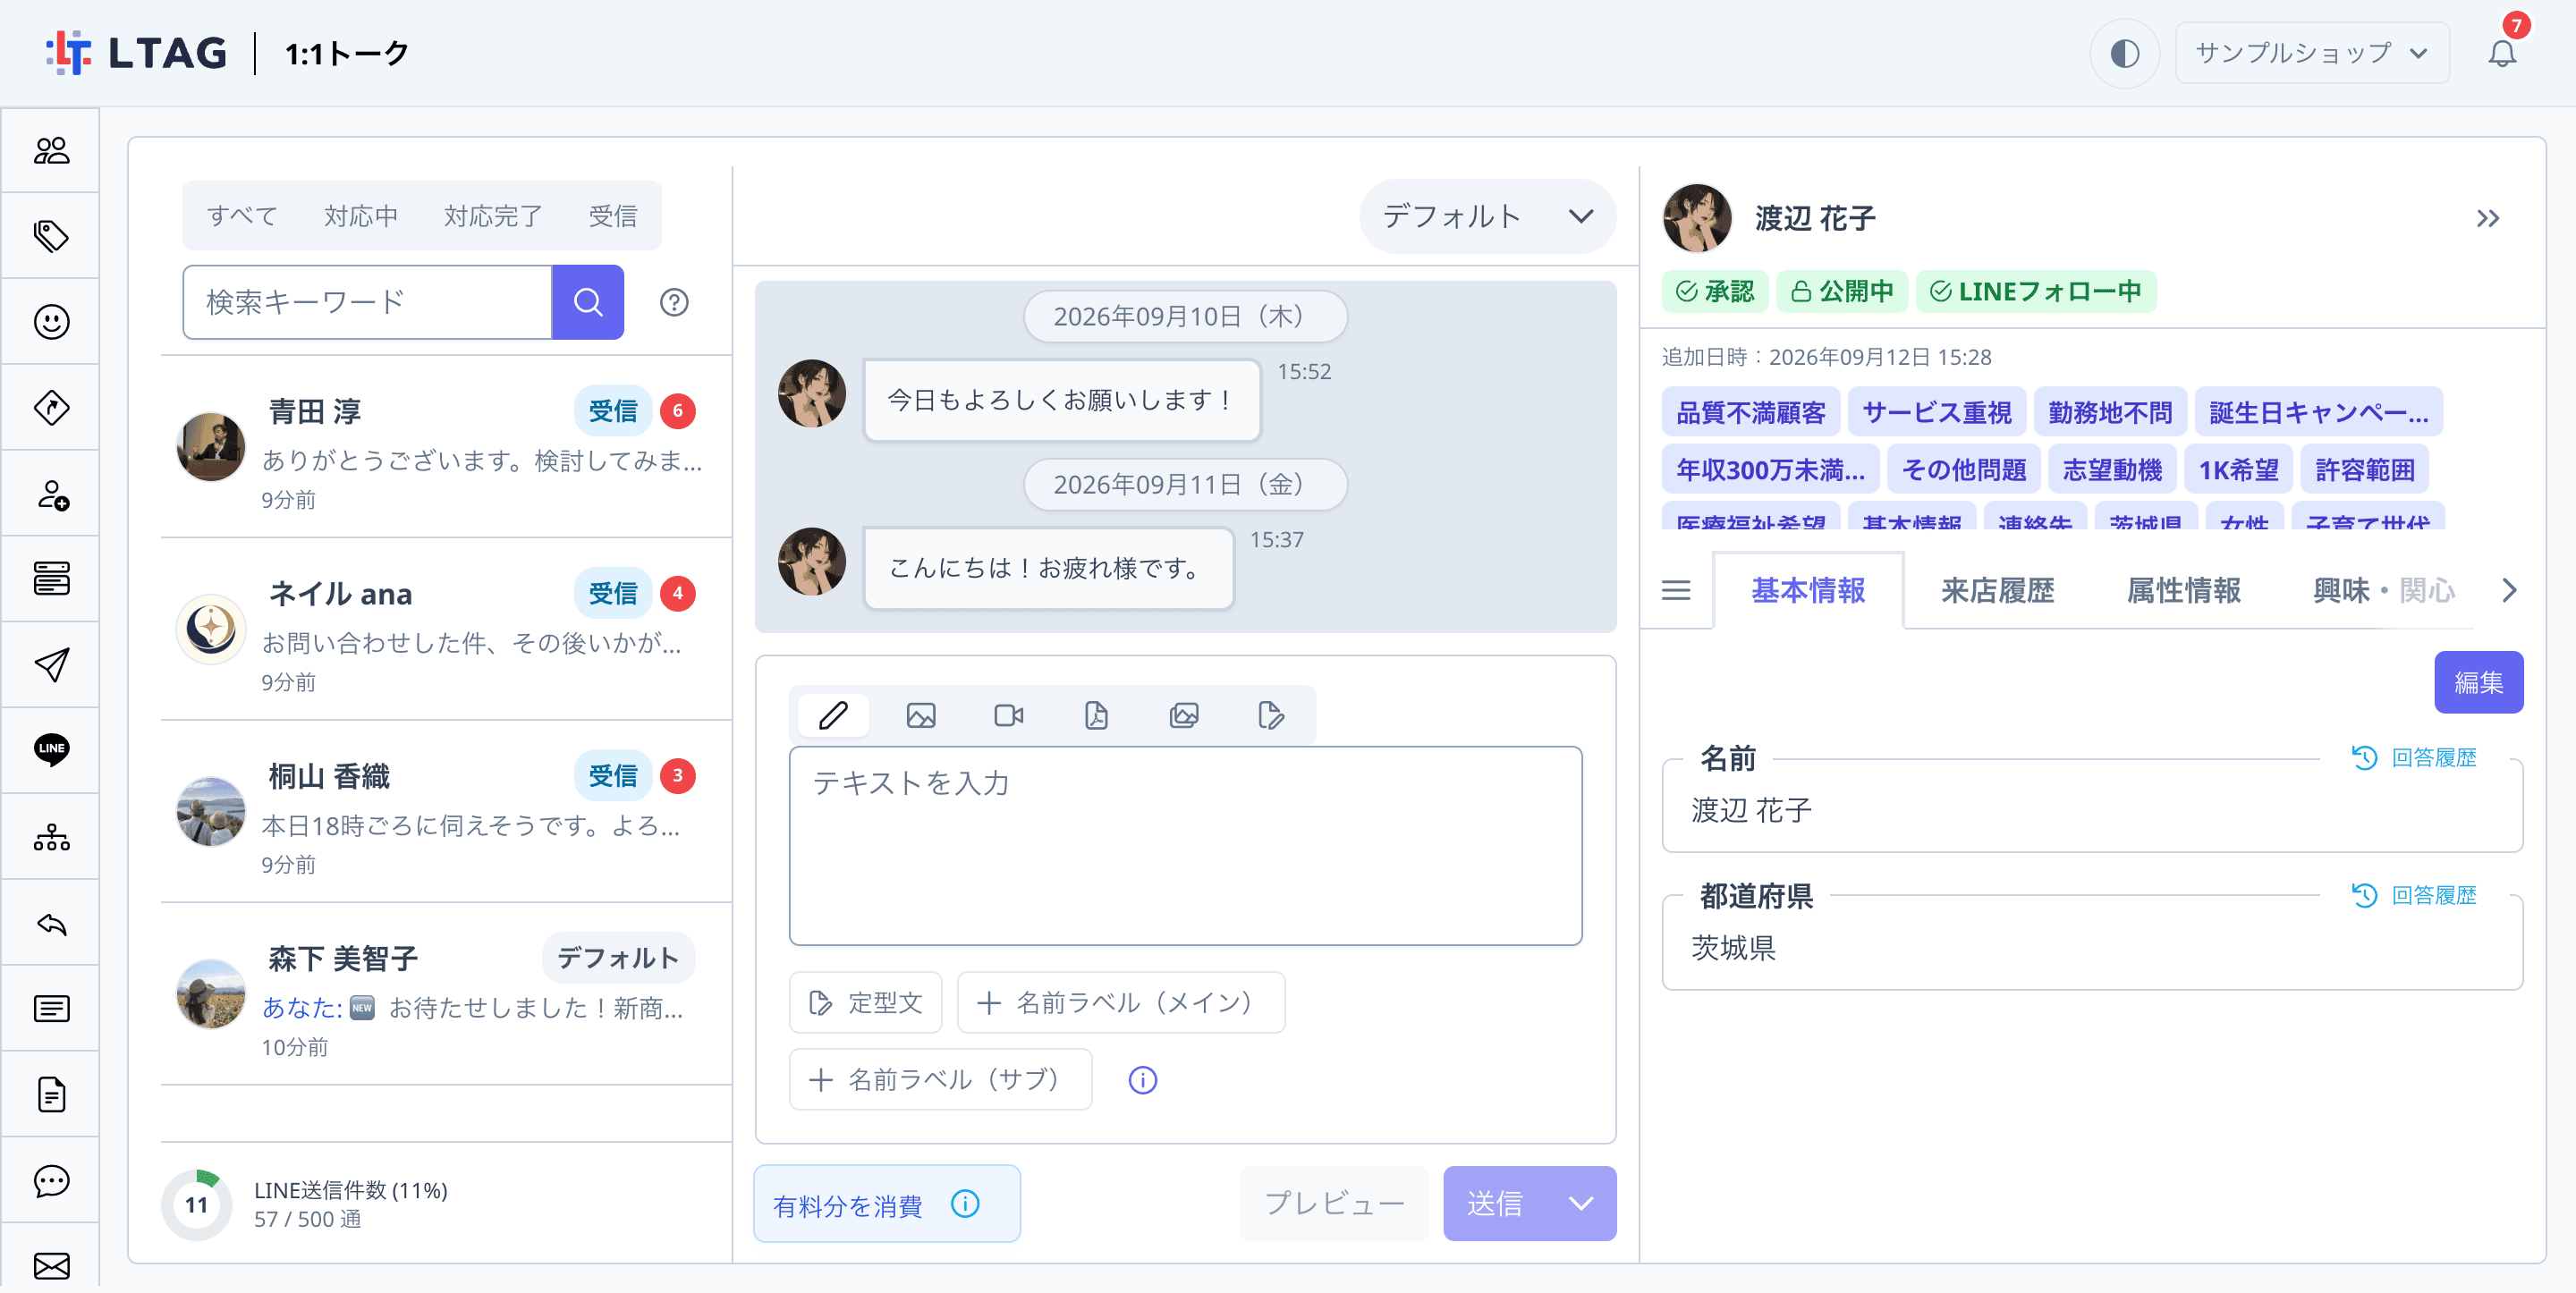Switch to the 属性情報 tab

pyautogui.click(x=2183, y=591)
